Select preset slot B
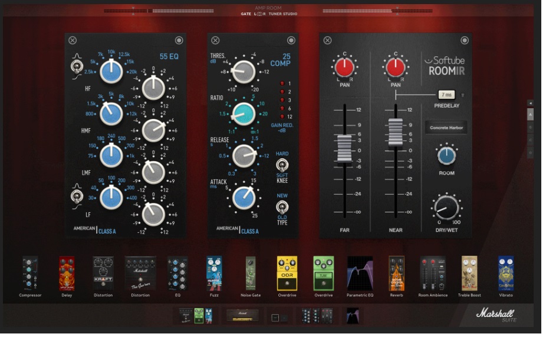 (x=530, y=128)
